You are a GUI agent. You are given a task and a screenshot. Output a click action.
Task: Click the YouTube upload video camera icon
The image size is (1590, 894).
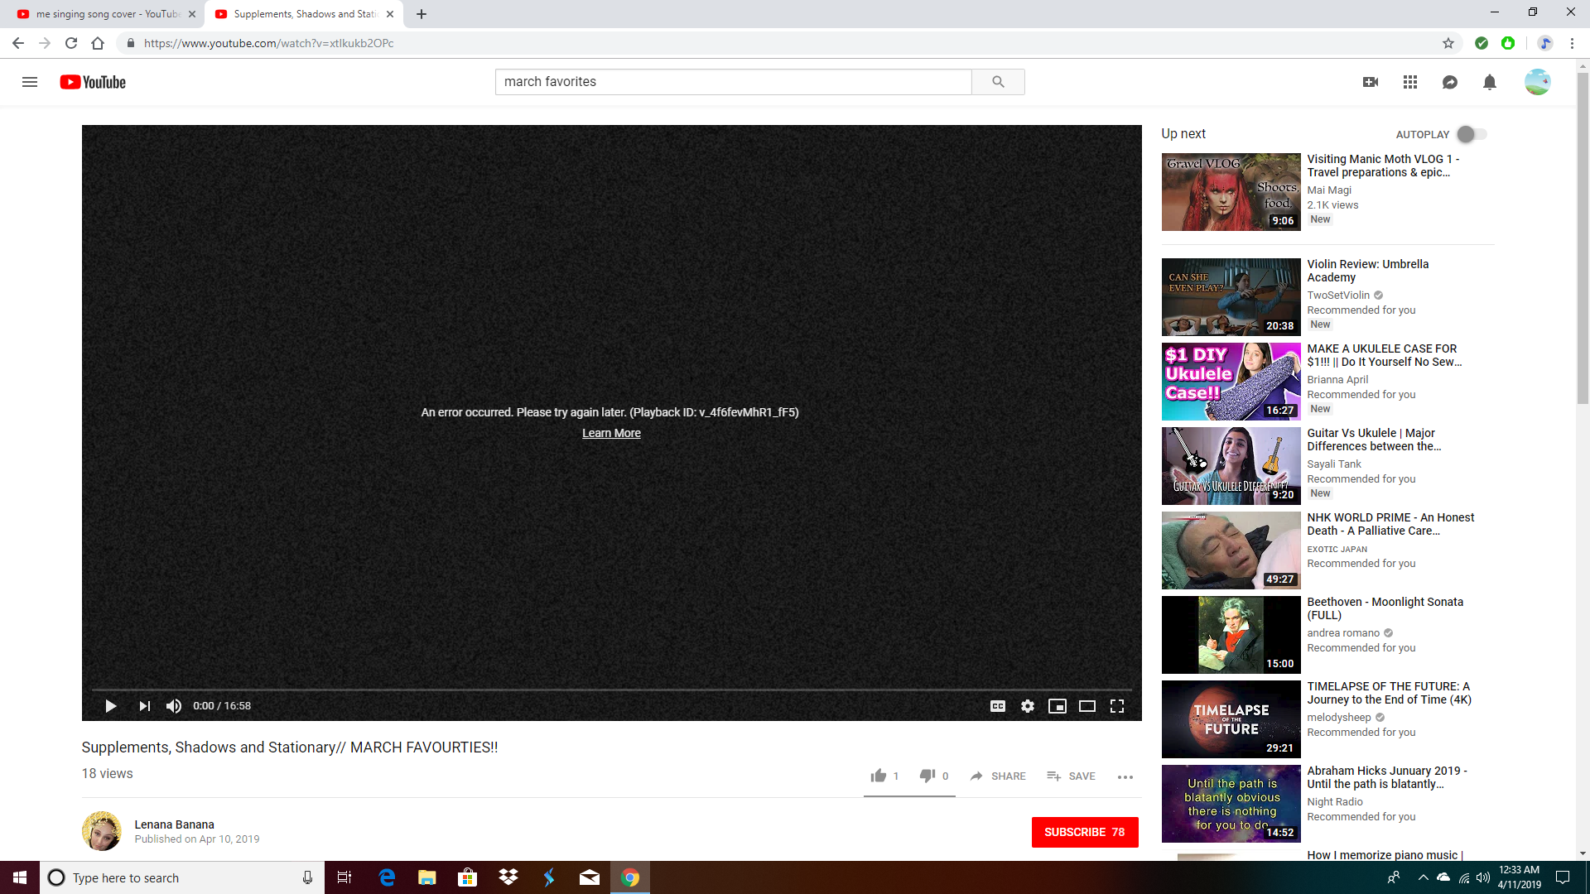[1371, 82]
